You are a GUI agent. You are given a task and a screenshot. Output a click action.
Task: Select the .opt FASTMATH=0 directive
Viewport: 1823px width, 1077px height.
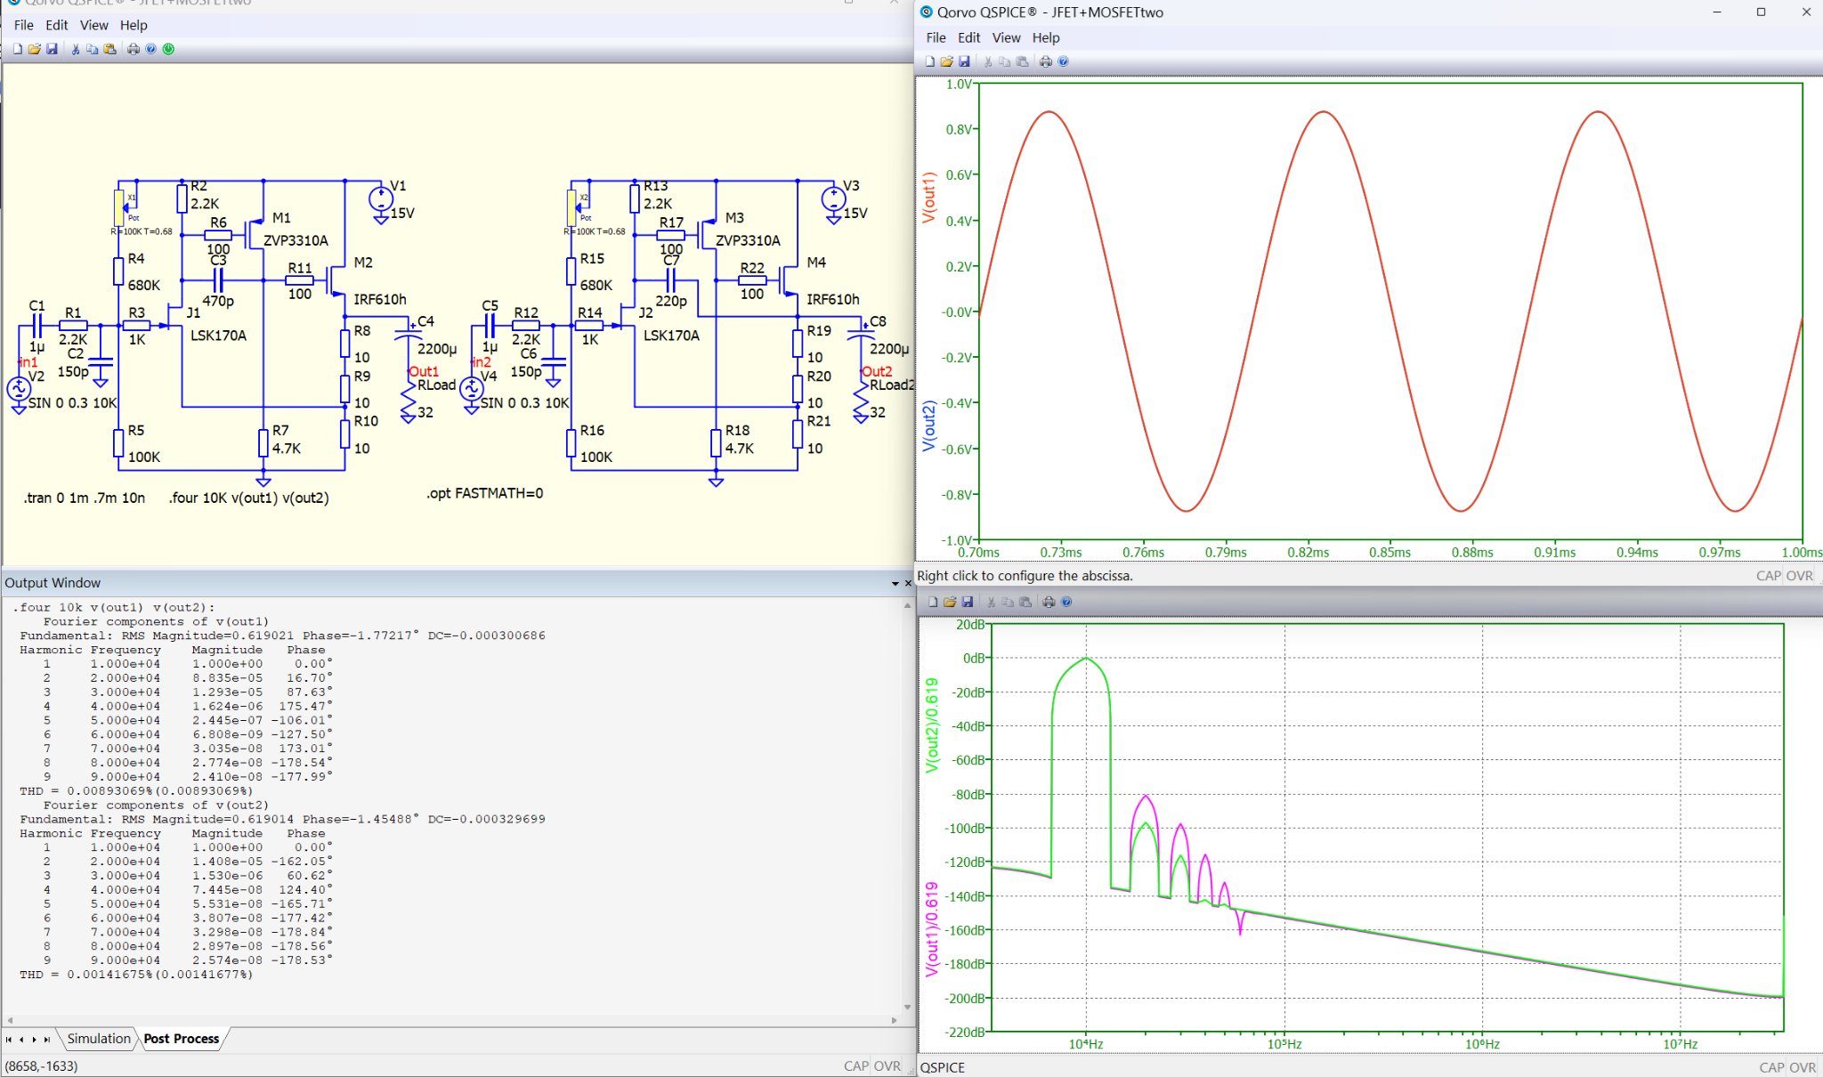coord(485,493)
